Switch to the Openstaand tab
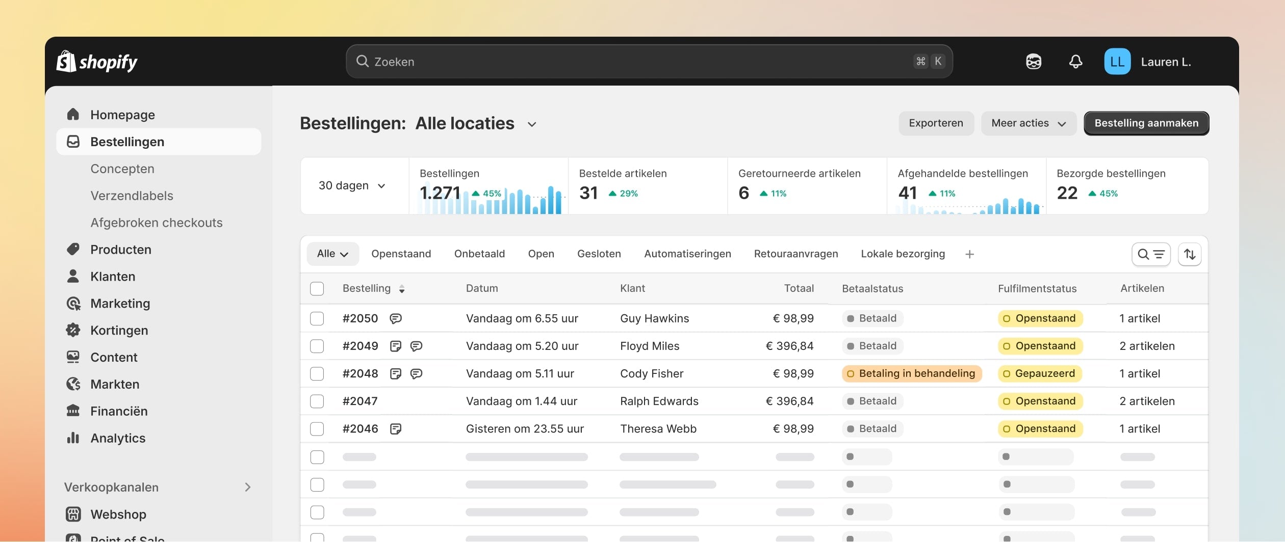 [401, 254]
